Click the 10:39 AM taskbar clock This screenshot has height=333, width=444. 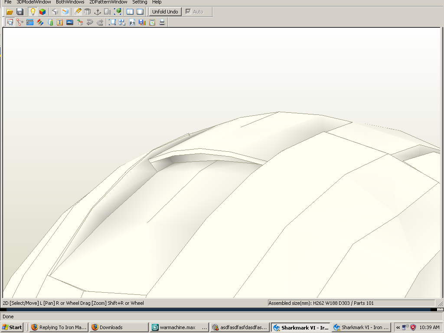(429, 327)
